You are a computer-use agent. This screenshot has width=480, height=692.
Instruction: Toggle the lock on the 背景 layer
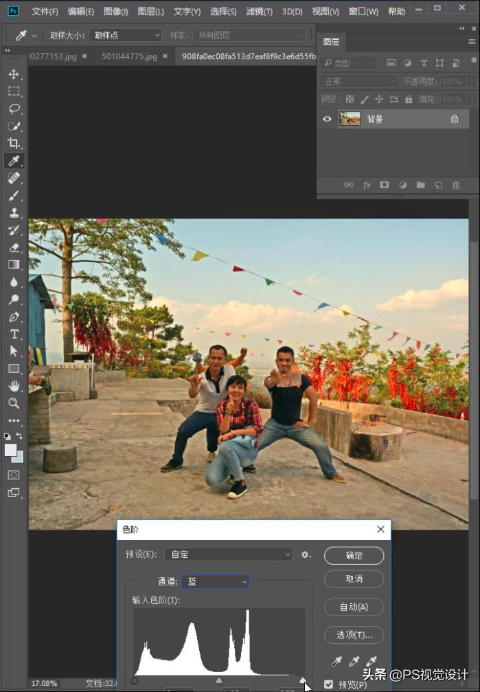(454, 119)
